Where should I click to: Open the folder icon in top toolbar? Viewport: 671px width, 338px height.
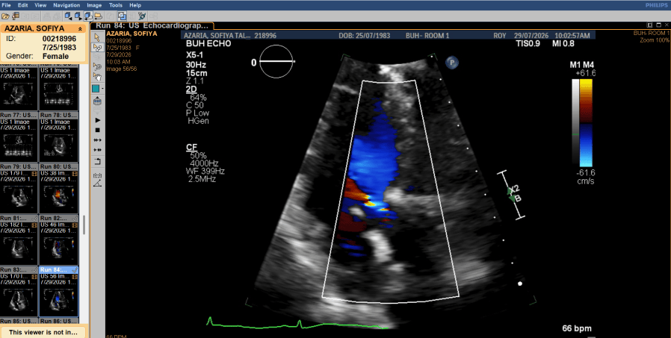point(5,16)
